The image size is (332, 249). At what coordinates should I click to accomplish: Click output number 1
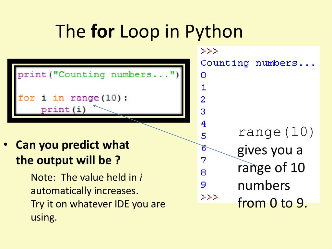click(203, 87)
